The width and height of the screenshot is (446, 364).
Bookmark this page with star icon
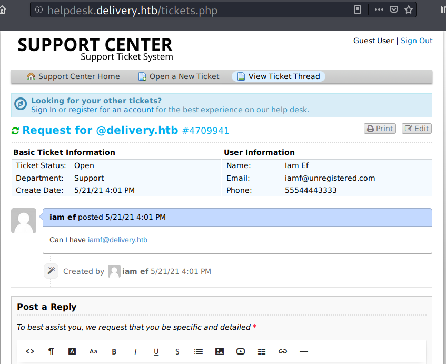click(409, 9)
